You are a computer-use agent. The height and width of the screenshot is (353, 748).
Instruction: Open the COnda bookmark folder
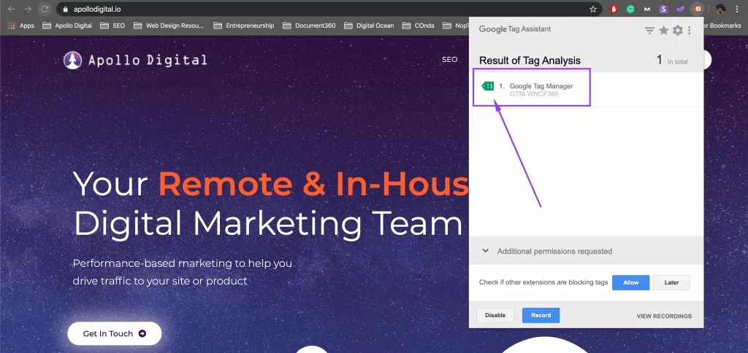[x=419, y=26]
